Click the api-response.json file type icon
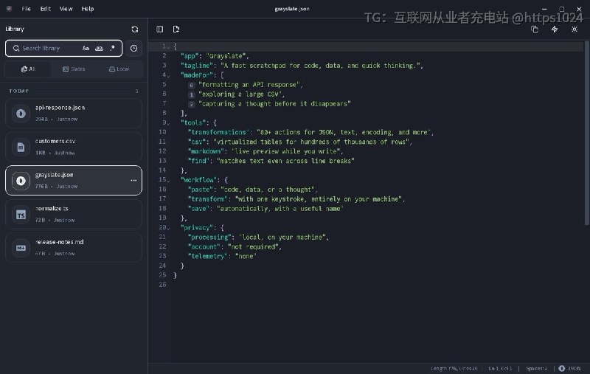The height and width of the screenshot is (374, 590). (21, 114)
